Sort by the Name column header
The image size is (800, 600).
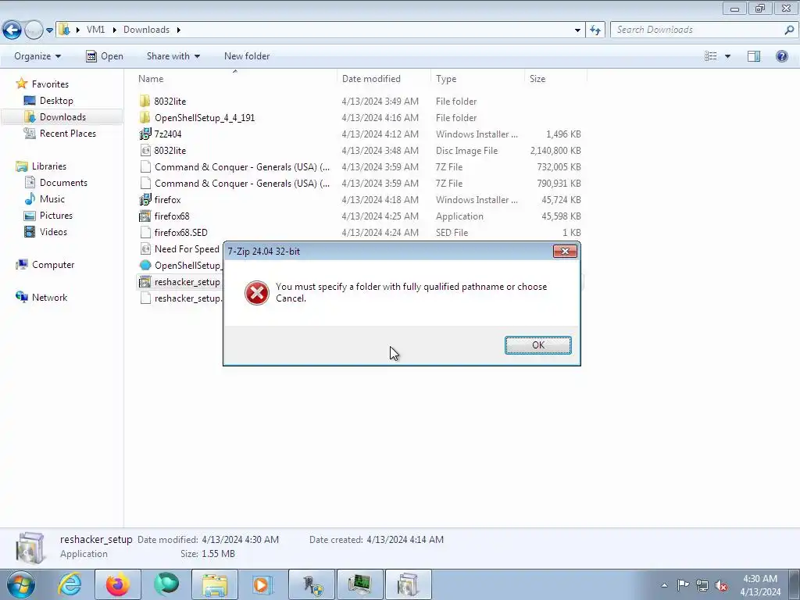click(236, 79)
